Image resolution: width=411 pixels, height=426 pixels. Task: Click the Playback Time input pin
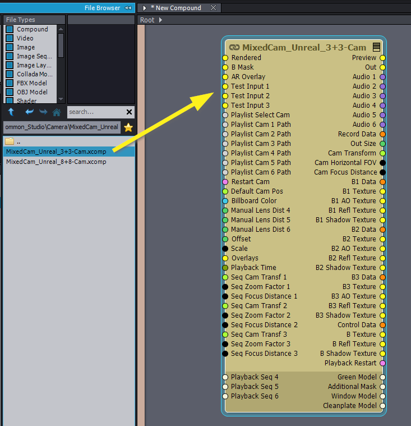[x=225, y=268]
